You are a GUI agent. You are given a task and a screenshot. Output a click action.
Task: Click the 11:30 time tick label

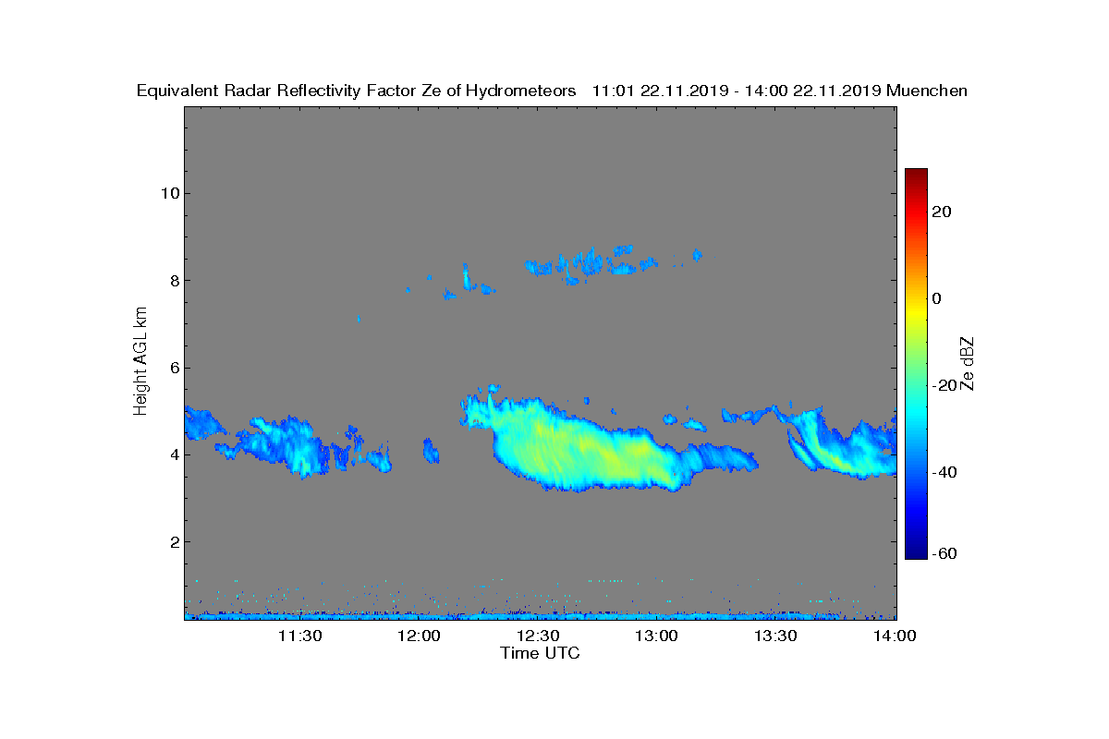(x=299, y=636)
